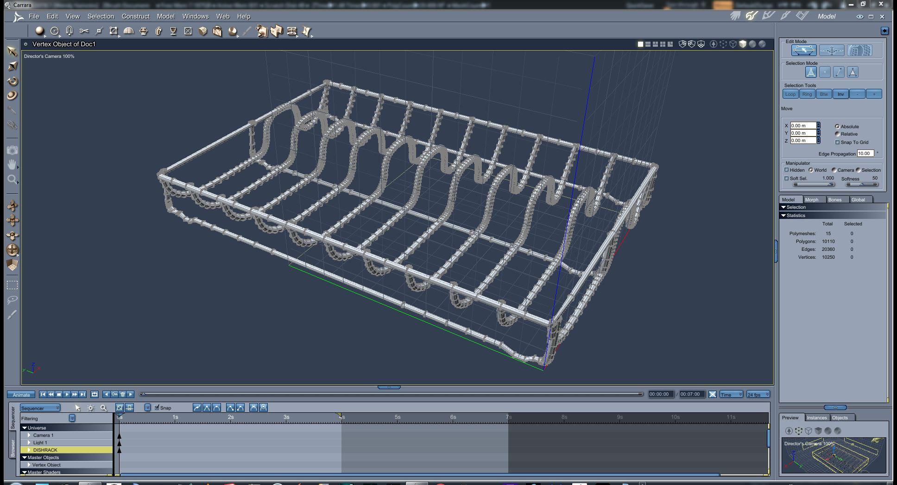Open the Construct menu
897x485 pixels.
coord(135,16)
